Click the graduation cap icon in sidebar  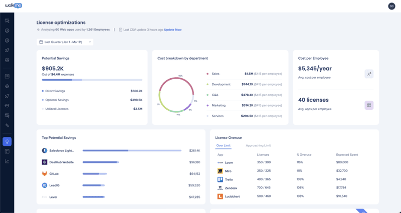pyautogui.click(x=7, y=106)
